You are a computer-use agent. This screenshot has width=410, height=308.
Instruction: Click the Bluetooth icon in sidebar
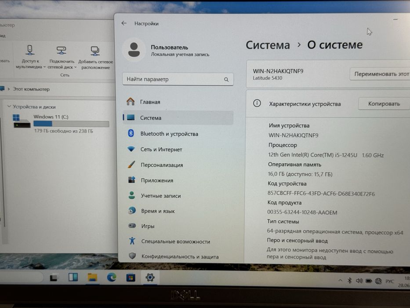point(131,133)
